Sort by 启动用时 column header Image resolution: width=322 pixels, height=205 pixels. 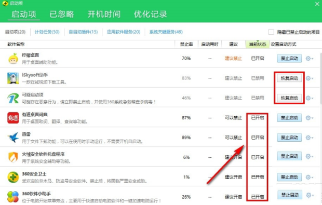[x=210, y=44]
